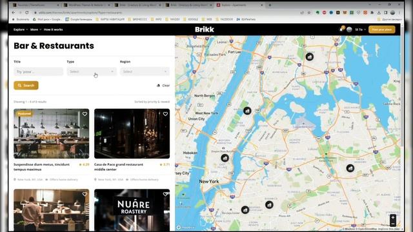Open Casa de Paco grand restaurant title
This screenshot has width=413, height=232.
tap(119, 167)
